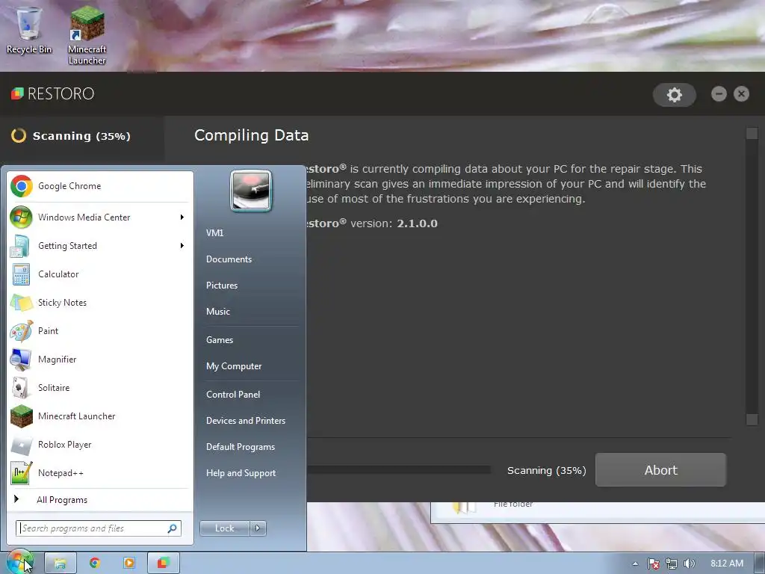Expand Windows Media Center jump list arrow

(x=182, y=217)
